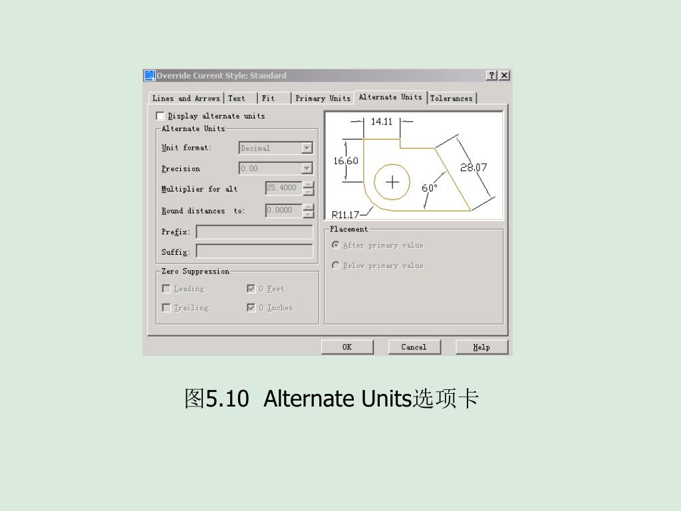Select After primary value radio button
Screen dimensions: 681x511
336,246
